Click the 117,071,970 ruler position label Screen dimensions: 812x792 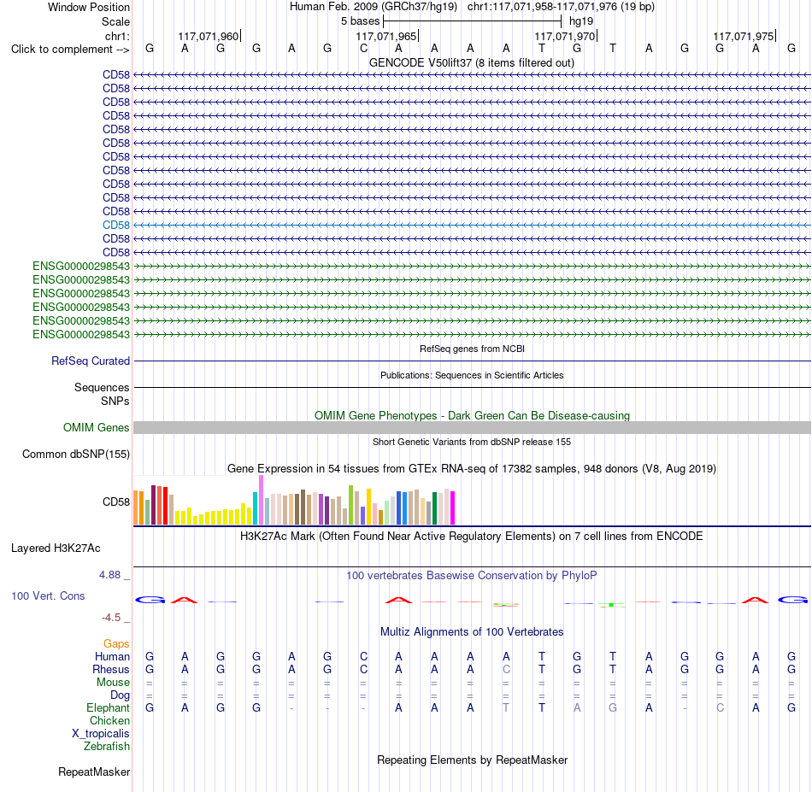pyautogui.click(x=564, y=36)
